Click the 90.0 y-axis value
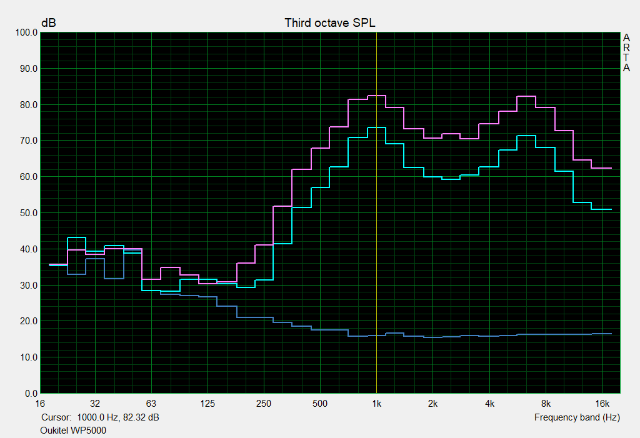Image resolution: width=640 pixels, height=438 pixels. click(29, 69)
